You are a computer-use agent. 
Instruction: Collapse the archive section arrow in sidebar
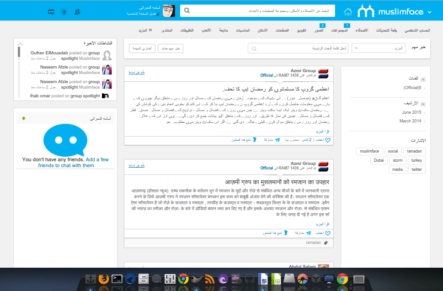423,104
